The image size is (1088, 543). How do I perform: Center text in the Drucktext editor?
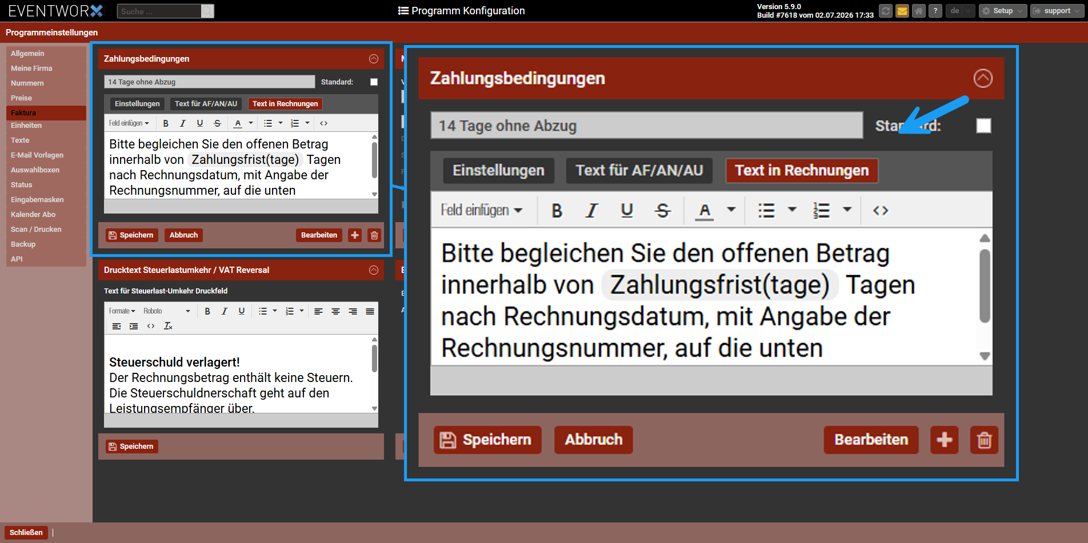pyautogui.click(x=335, y=311)
